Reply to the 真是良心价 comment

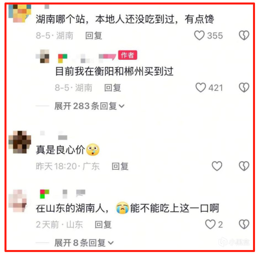click(120, 166)
